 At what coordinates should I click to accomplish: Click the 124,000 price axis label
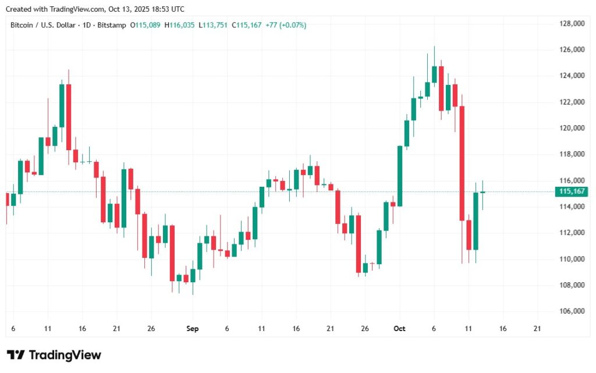570,76
